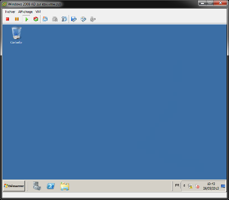Click the Show desktop icon in tray
The image size is (229, 200).
pyautogui.click(x=223, y=186)
